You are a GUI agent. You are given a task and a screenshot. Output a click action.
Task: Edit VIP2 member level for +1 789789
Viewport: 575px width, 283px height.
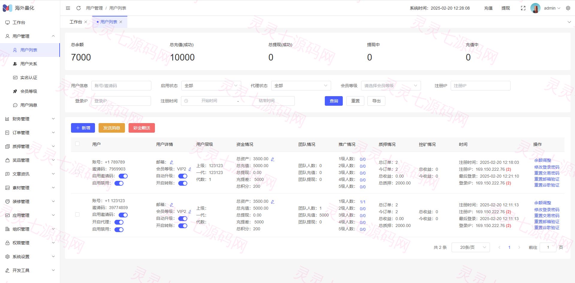(190, 169)
